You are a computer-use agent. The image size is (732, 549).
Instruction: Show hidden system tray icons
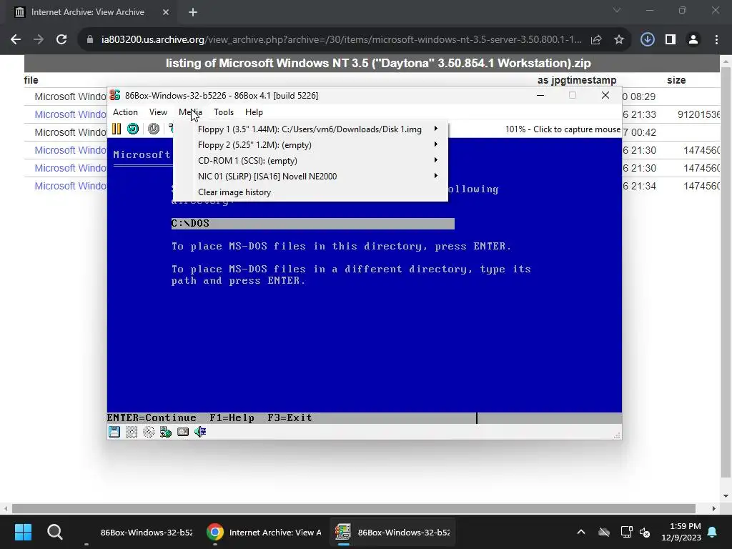(x=580, y=532)
